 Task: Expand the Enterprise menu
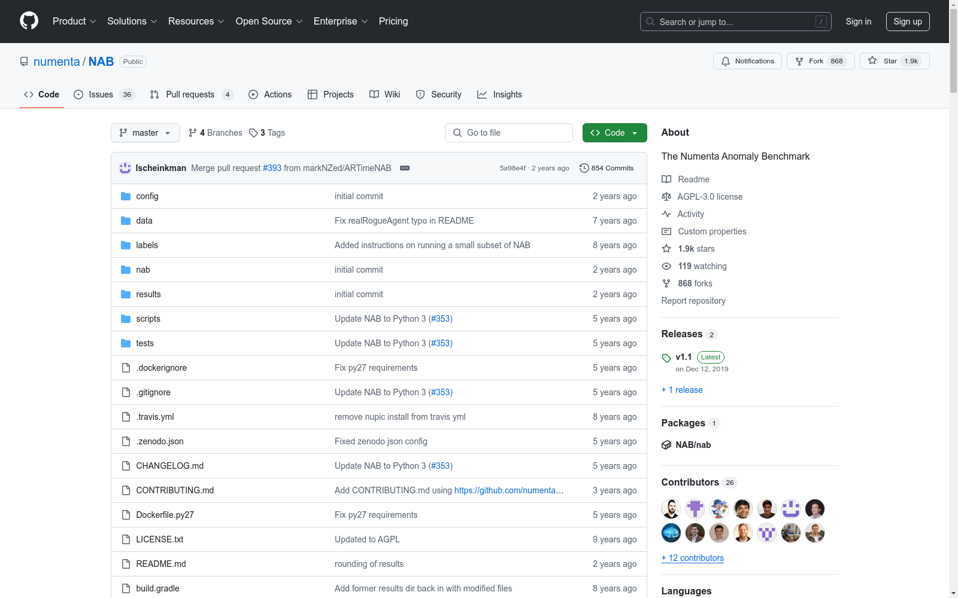(x=341, y=21)
